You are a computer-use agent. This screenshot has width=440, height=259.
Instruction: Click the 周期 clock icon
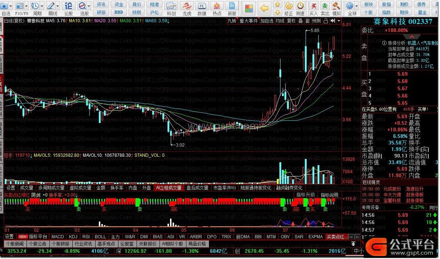[35, 6]
